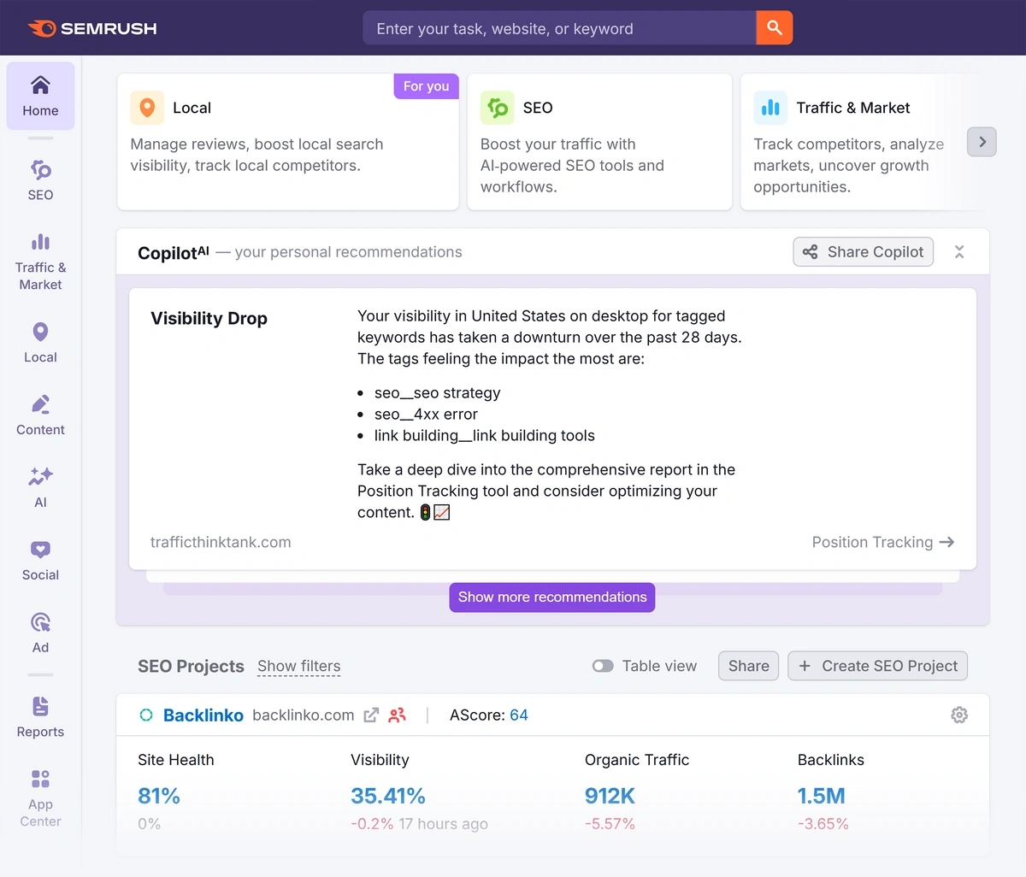This screenshot has height=877, width=1026.
Task: Click the seo__seo strategy tag text
Action: (438, 392)
